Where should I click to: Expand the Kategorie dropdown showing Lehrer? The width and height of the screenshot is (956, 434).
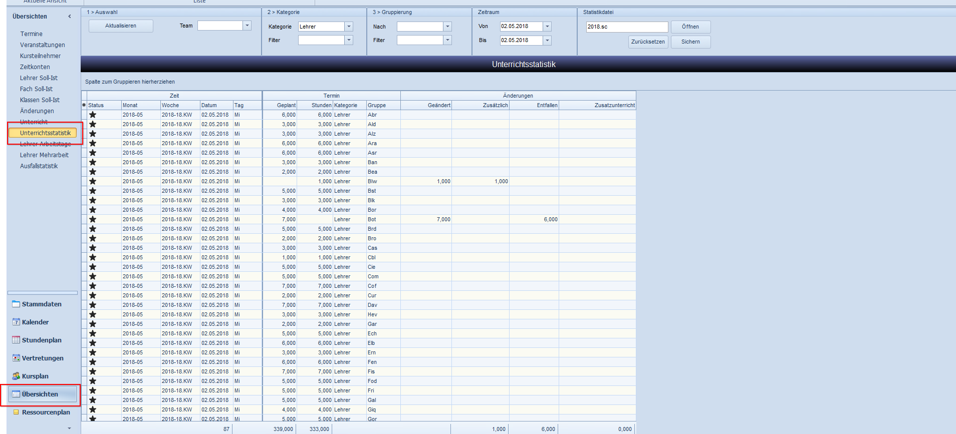pyautogui.click(x=349, y=27)
